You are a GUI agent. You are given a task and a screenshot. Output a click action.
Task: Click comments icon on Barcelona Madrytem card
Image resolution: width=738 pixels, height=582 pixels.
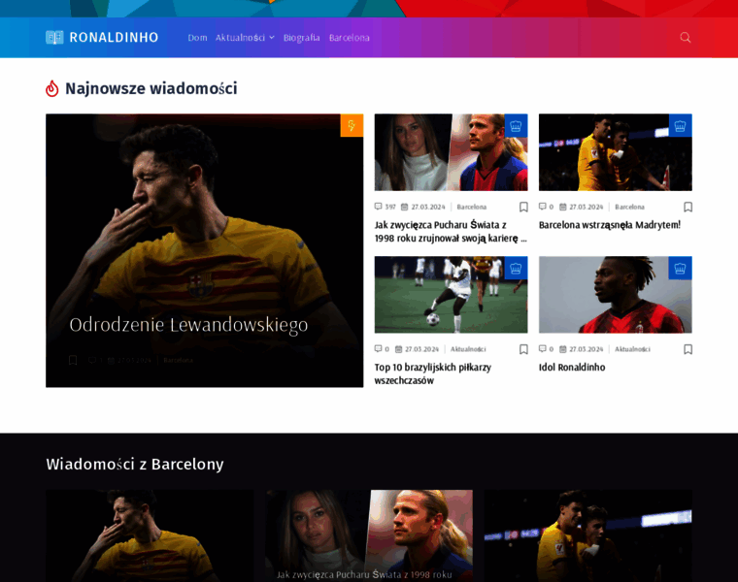(542, 207)
